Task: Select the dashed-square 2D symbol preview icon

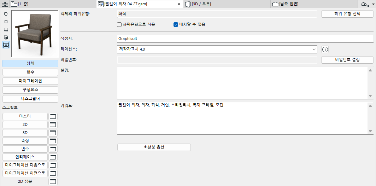Action: [x=6, y=14]
